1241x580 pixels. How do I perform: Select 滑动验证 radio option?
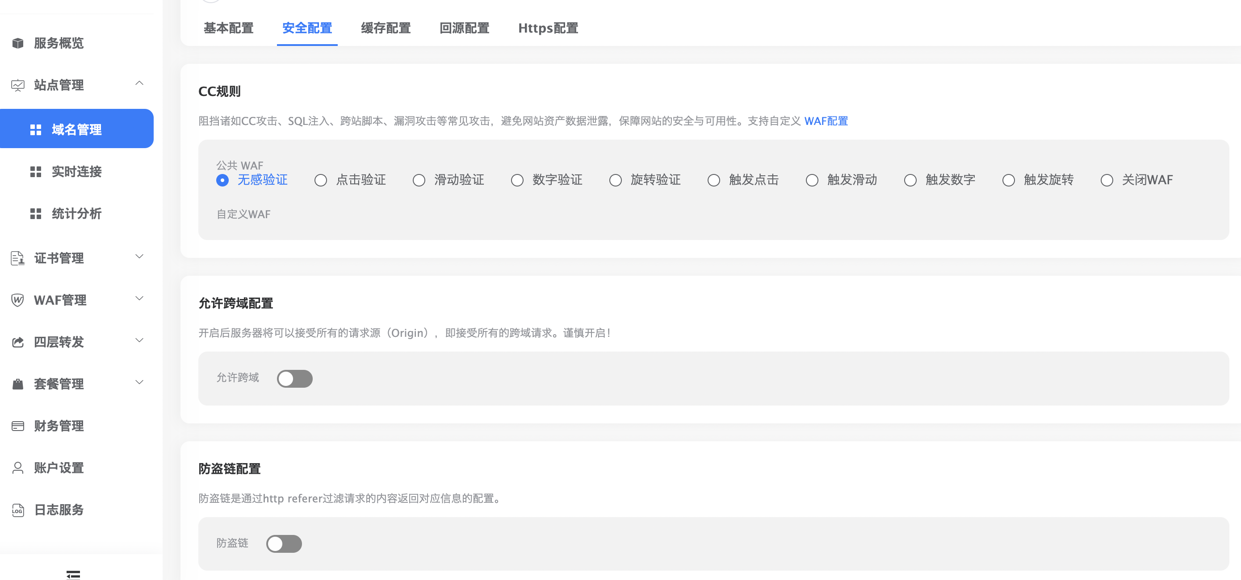point(419,180)
